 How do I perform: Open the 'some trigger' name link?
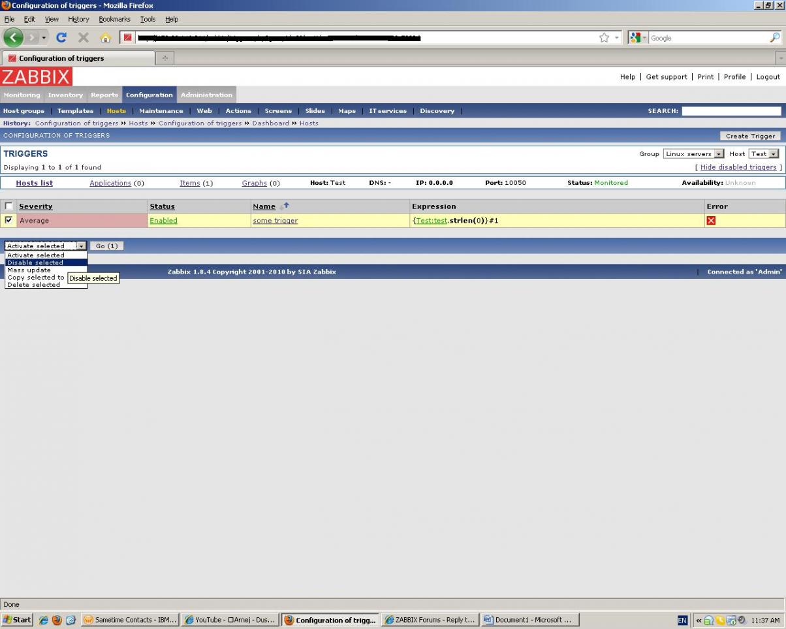tap(275, 221)
